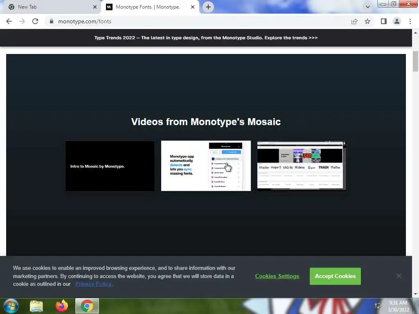Screen dimensions: 419x314
Task: Open the taskbar clock showing 9:31 AM
Action: (398, 306)
